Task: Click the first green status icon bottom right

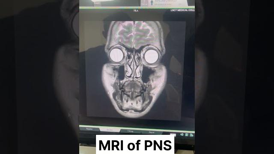Action: (x=182, y=134)
